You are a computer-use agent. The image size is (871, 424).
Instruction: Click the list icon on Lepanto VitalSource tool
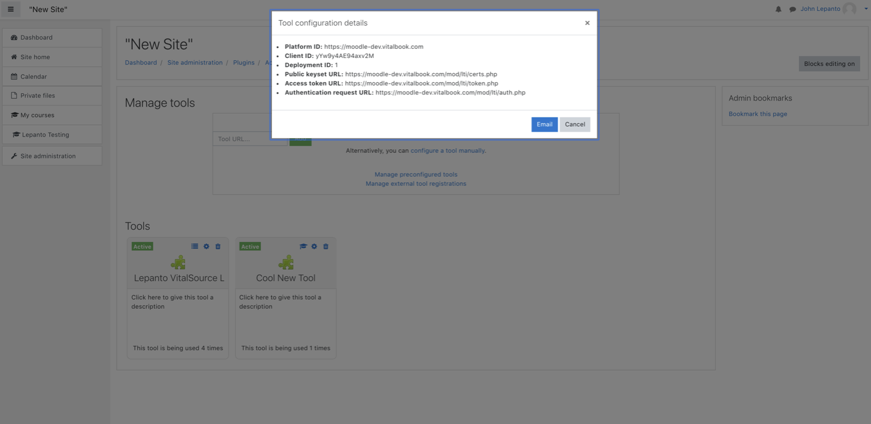(194, 246)
